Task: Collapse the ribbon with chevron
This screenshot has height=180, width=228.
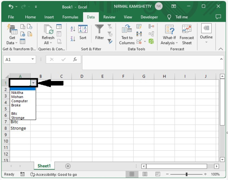Action: coord(221,49)
